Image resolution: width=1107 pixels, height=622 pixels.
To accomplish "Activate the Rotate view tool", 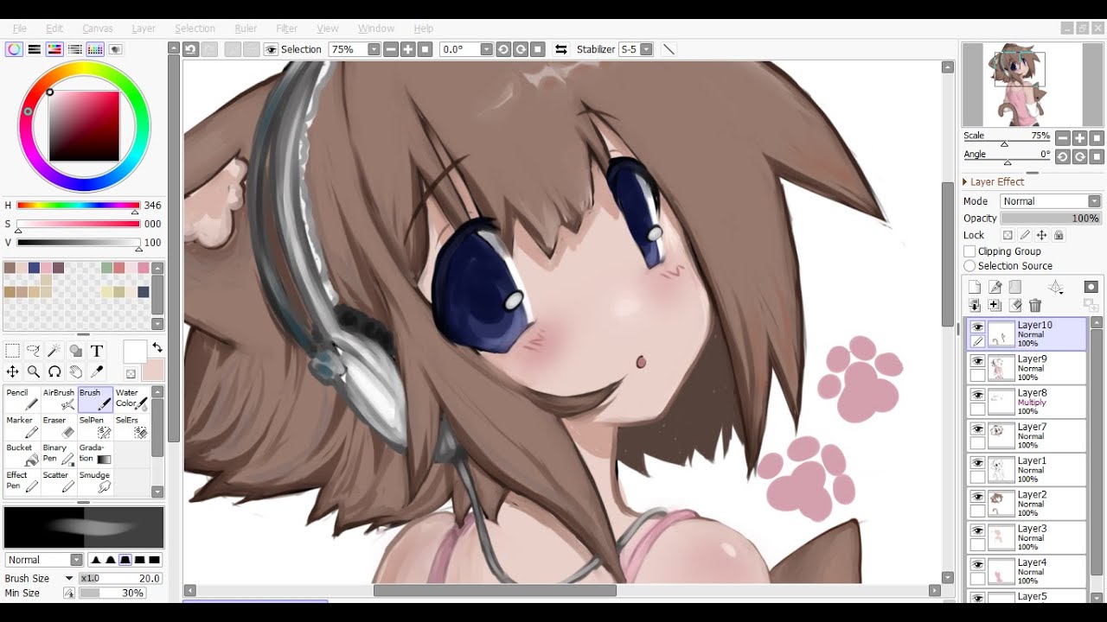I will point(54,371).
